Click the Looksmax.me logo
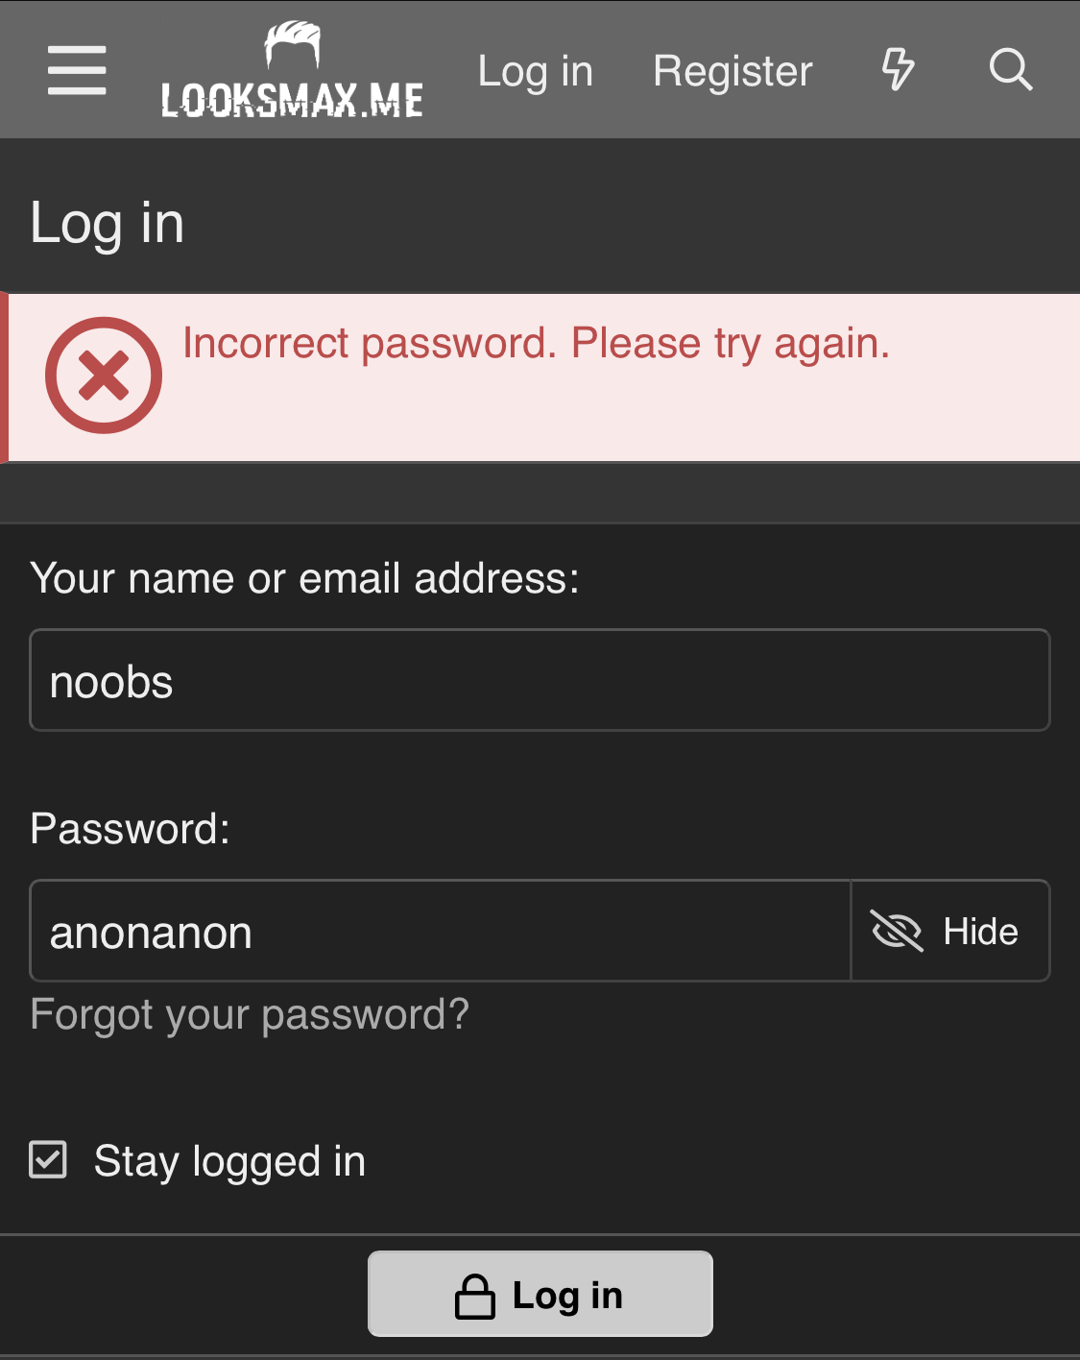 292,72
